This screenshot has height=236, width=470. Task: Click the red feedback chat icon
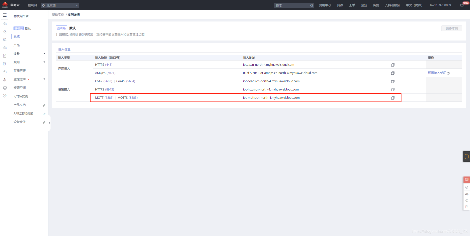(x=467, y=179)
